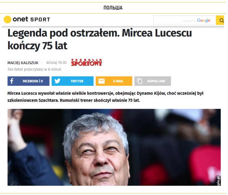Click the search magnifier icon
Image resolution: width=228 pixels, height=195 pixels.
point(222,20)
